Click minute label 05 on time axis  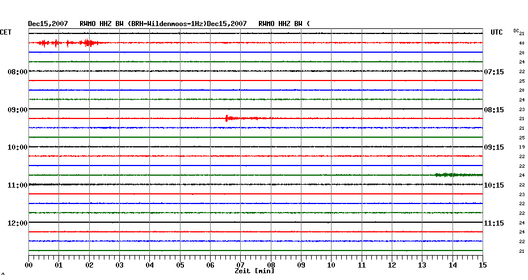[x=180, y=265]
